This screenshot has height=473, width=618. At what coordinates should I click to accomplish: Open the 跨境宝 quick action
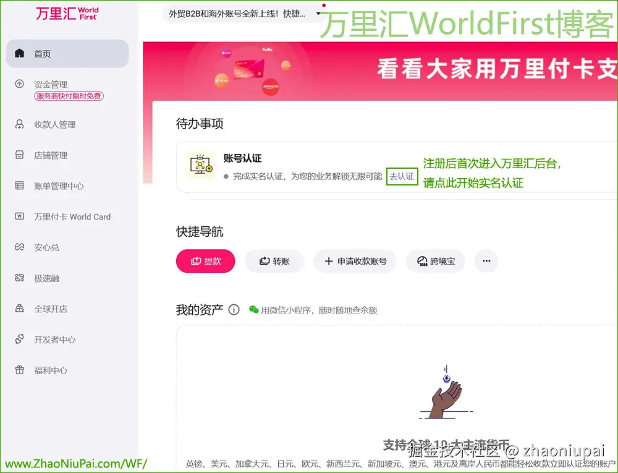[x=435, y=261]
